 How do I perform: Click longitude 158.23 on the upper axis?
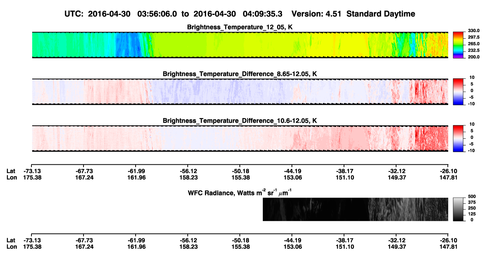188,178
